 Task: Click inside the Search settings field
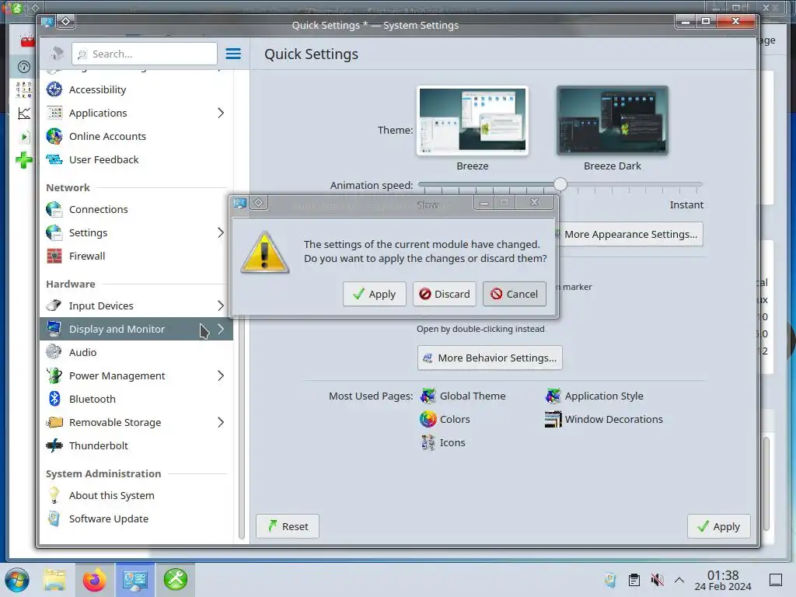coord(145,54)
